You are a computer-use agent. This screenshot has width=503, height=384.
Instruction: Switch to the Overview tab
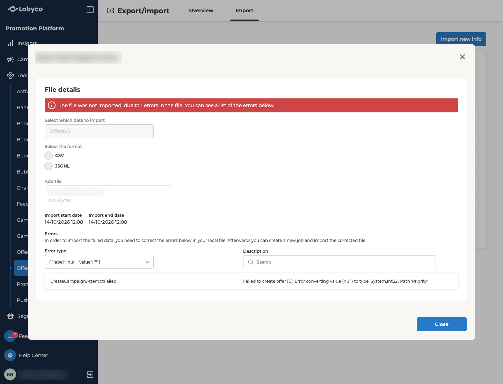pyautogui.click(x=201, y=10)
